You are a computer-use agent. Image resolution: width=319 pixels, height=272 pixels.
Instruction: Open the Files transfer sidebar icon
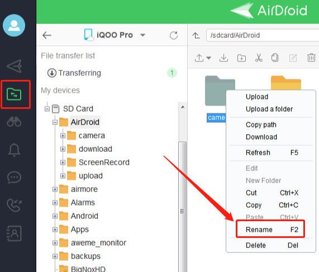[14, 94]
